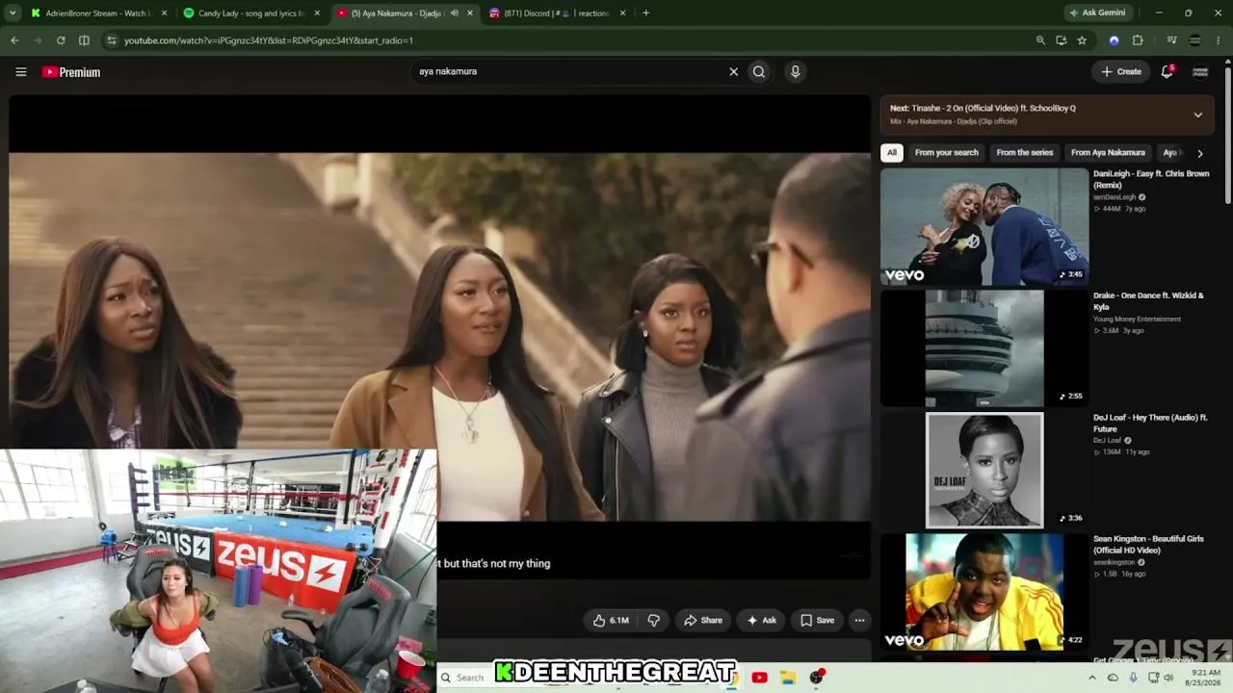
Task: Go to YouTube Premium home logo
Action: click(71, 72)
